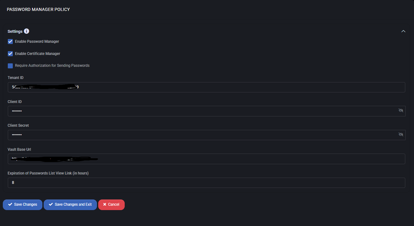Toggle Require Authorization for Sending Passwords checkbox
Screen dimensions: 414x226
(10, 66)
